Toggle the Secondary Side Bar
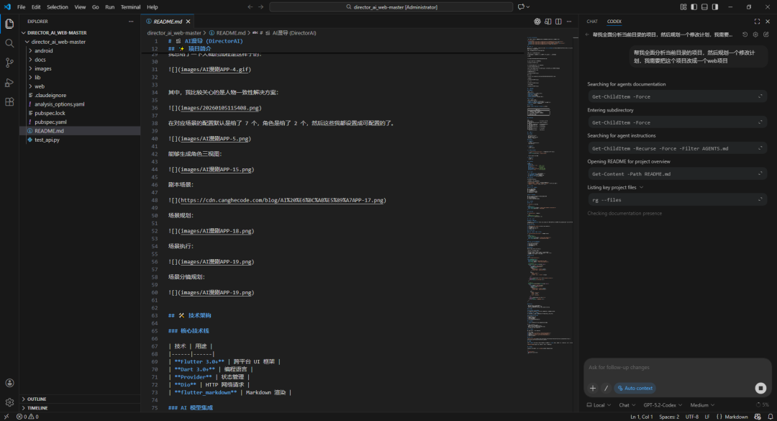Viewport: 777px width, 421px height. coord(715,7)
